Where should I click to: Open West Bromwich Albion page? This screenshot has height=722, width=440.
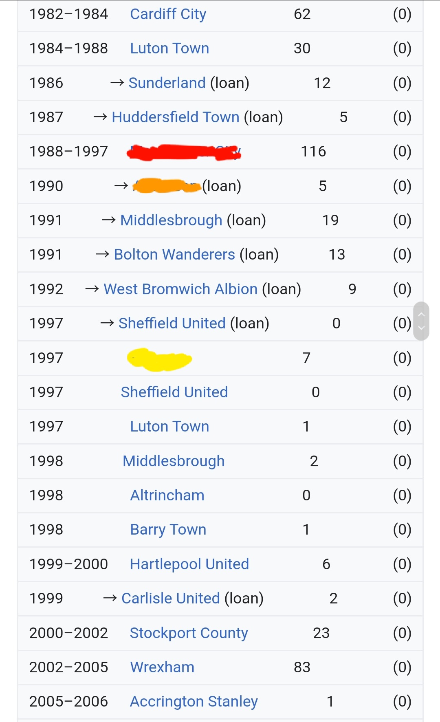click(180, 289)
